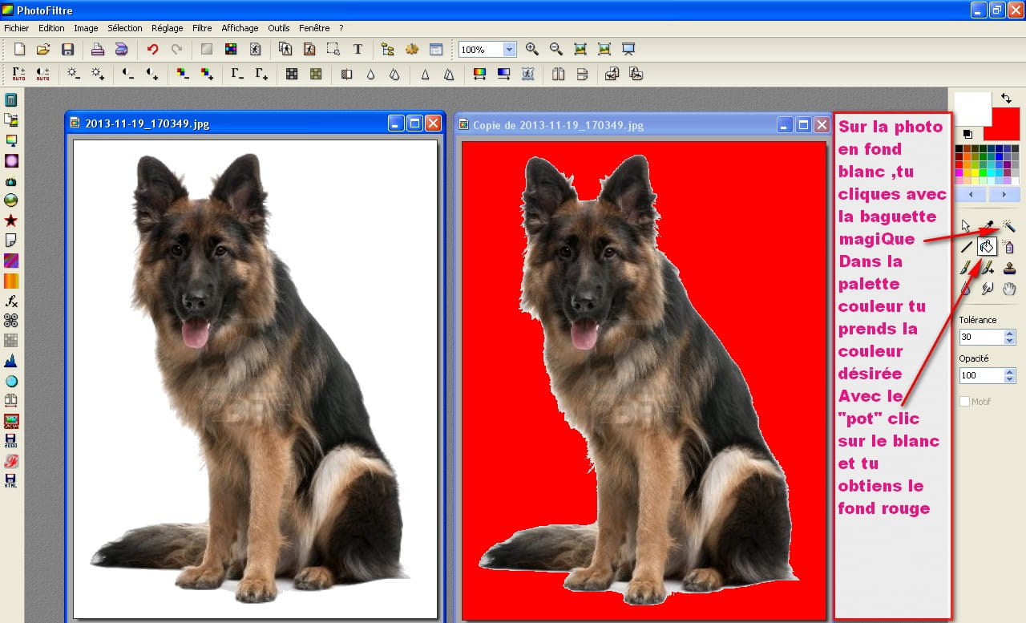Screen dimensions: 1026x623
Task: Save the image with the floppy disk icon
Action: [67, 50]
